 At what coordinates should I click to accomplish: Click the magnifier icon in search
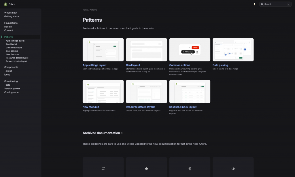[262, 4]
